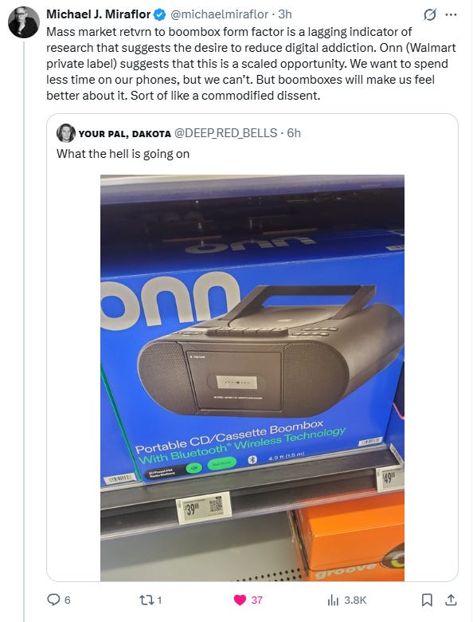Open the three-dot more options menu
This screenshot has width=473, height=622.
click(451, 14)
